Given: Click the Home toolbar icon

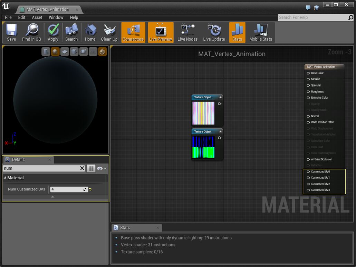Looking at the screenshot, I should pyautogui.click(x=90, y=32).
